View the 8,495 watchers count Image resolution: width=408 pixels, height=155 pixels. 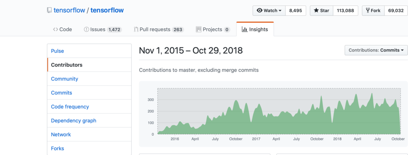pyautogui.click(x=296, y=11)
